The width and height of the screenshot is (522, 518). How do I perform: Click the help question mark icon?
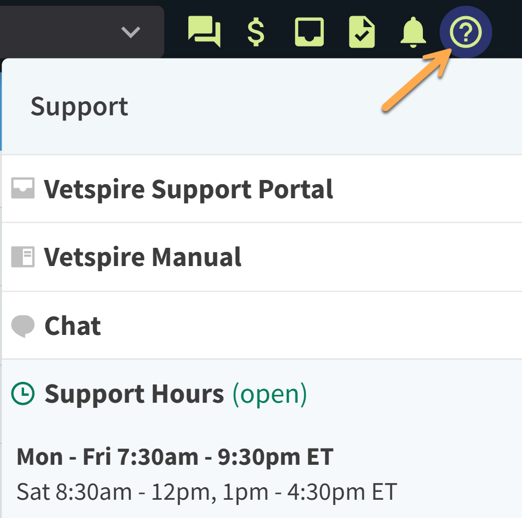(465, 31)
